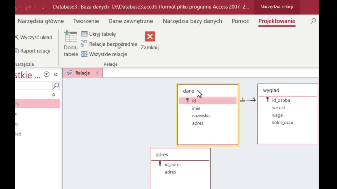
Task: Select kolor_oczu field
Action: pyautogui.click(x=283, y=123)
